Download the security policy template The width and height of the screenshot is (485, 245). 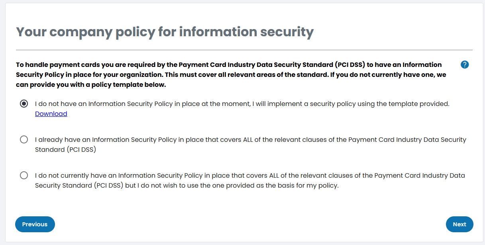51,114
